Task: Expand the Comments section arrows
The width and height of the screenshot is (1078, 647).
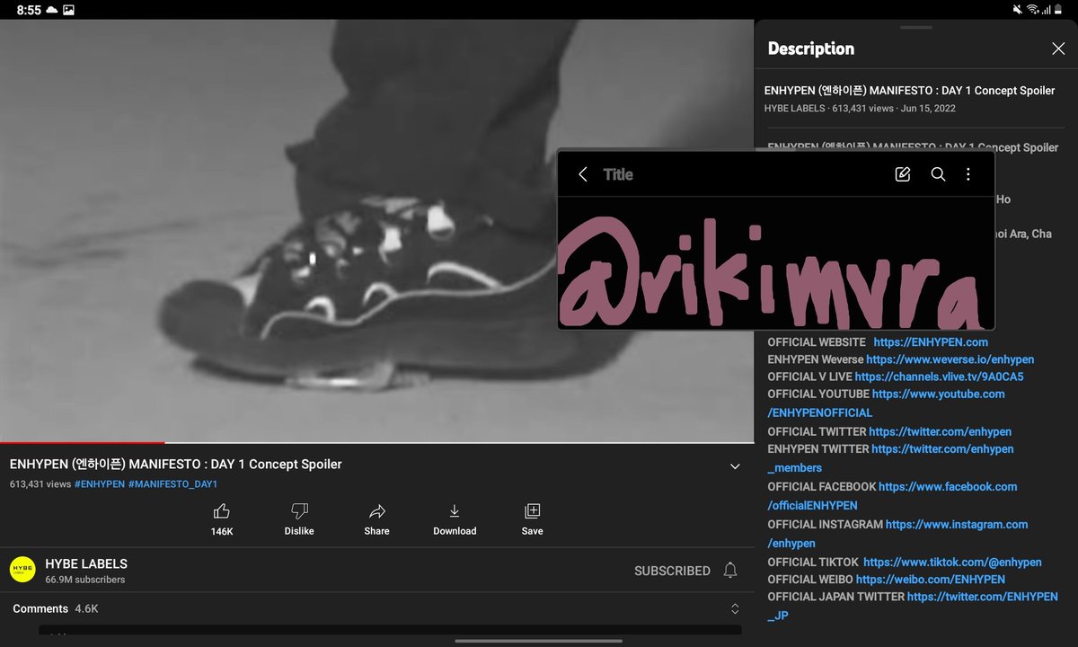Action: pyautogui.click(x=735, y=609)
